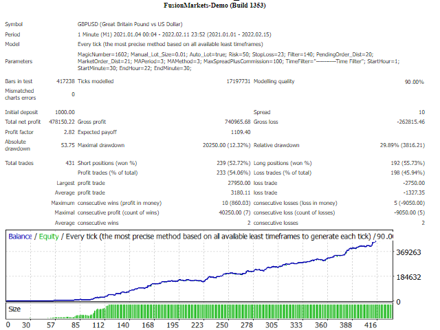
Task: Click the profit trades value '233 (54.06%)'
Action: click(234, 173)
